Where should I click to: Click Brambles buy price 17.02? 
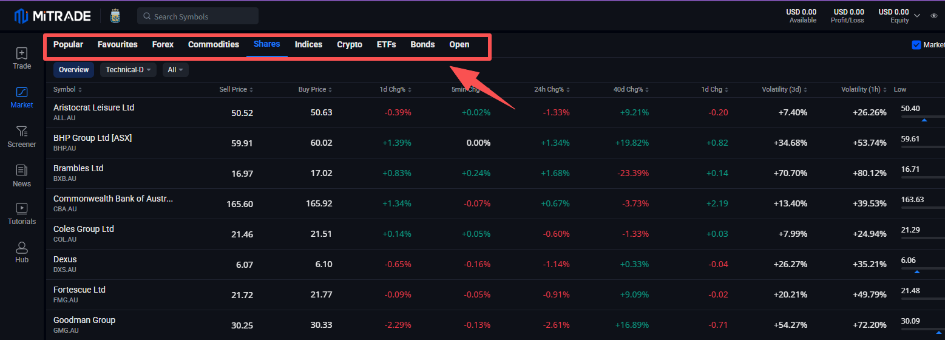pos(321,174)
